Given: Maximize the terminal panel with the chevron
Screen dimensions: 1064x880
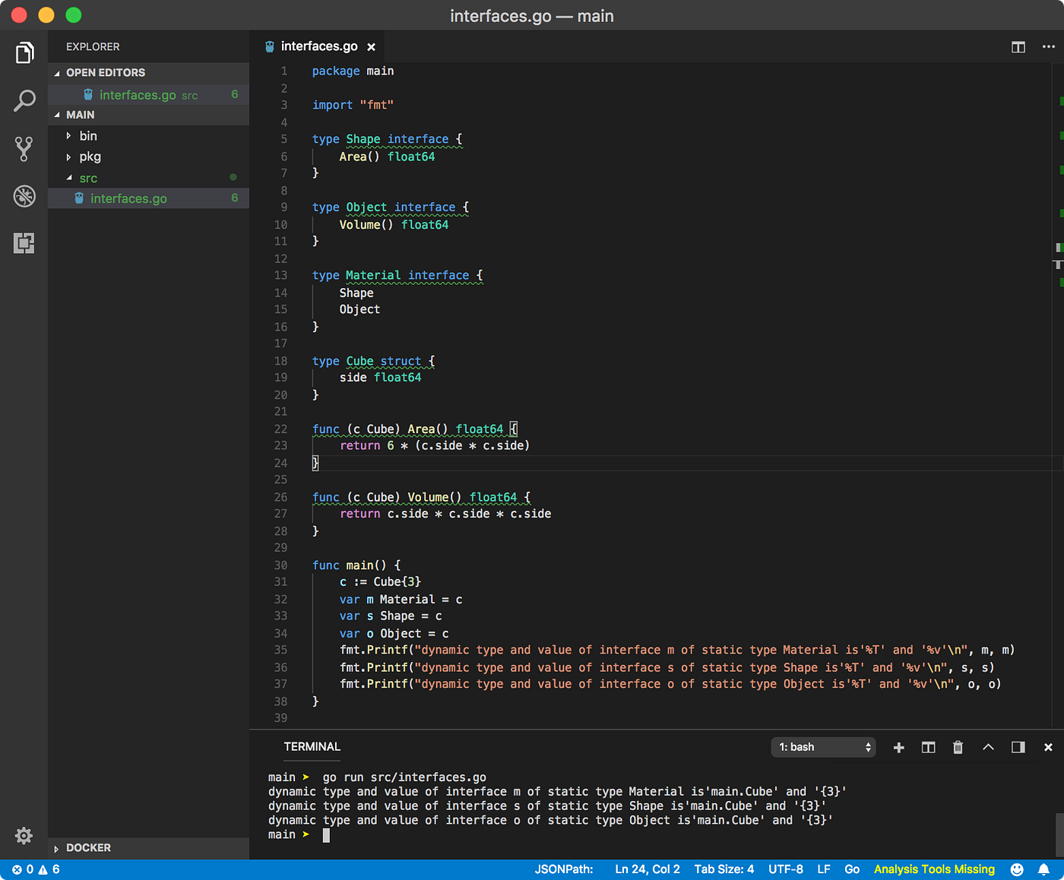Looking at the screenshot, I should coord(988,747).
